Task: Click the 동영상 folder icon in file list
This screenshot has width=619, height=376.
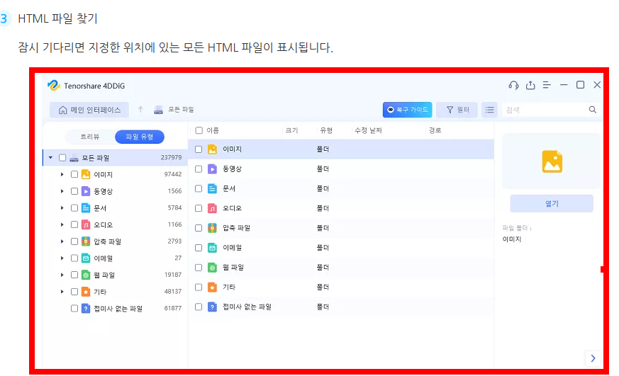Action: click(x=213, y=169)
